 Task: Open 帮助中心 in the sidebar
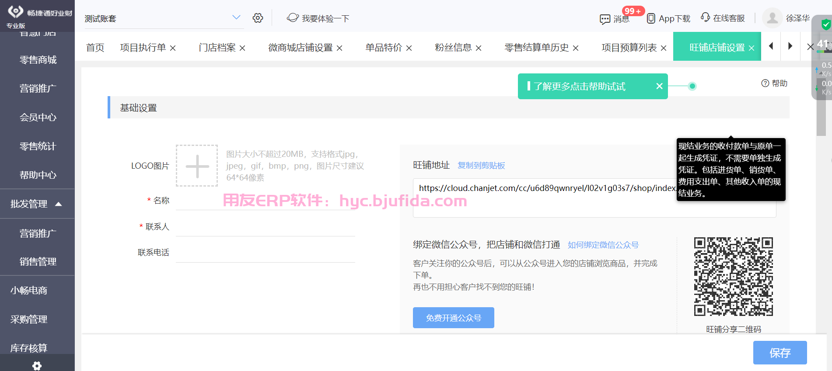[38, 175]
